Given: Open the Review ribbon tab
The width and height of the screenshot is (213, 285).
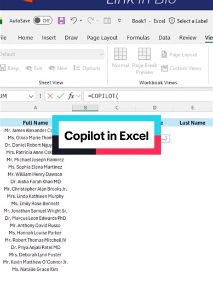Looking at the screenshot, I should [x=188, y=38].
